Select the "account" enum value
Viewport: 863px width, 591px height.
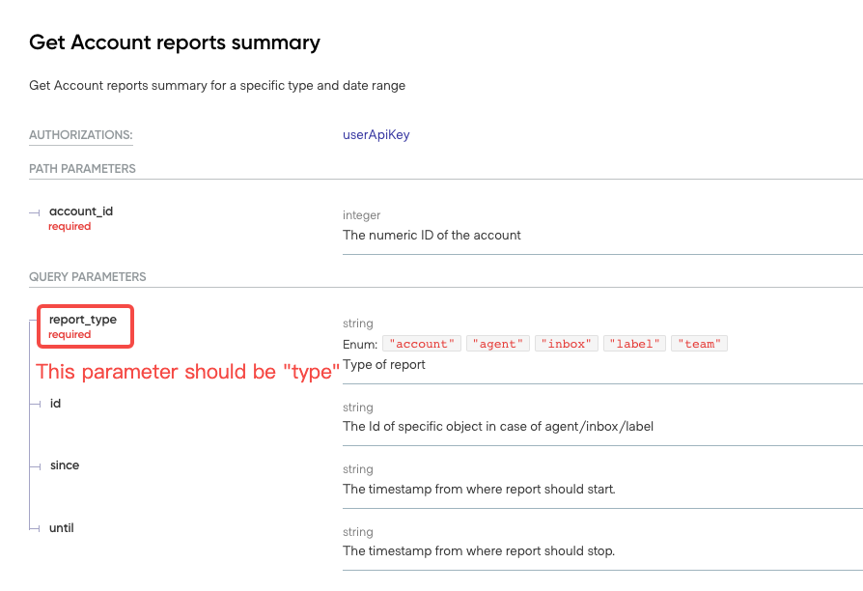422,344
